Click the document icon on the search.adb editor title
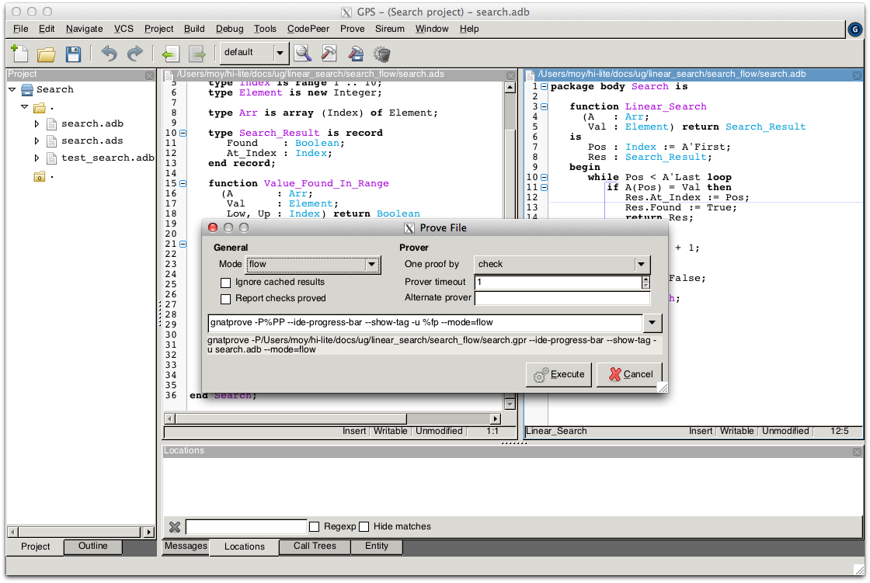The height and width of the screenshot is (583, 870). tap(531, 75)
